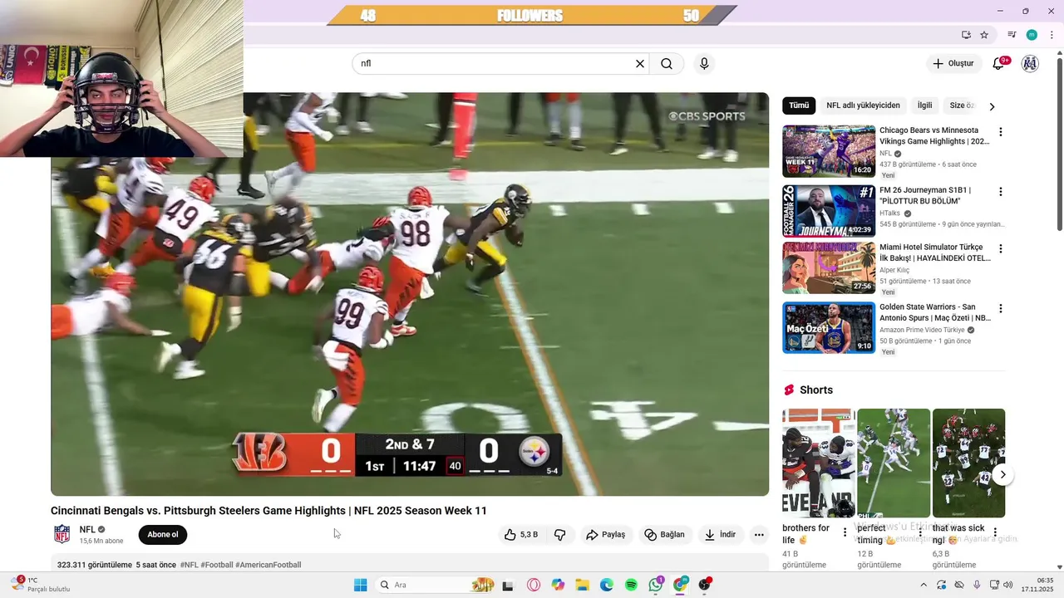Launch Spotify from the taskbar
The height and width of the screenshot is (598, 1064).
pos(631,585)
